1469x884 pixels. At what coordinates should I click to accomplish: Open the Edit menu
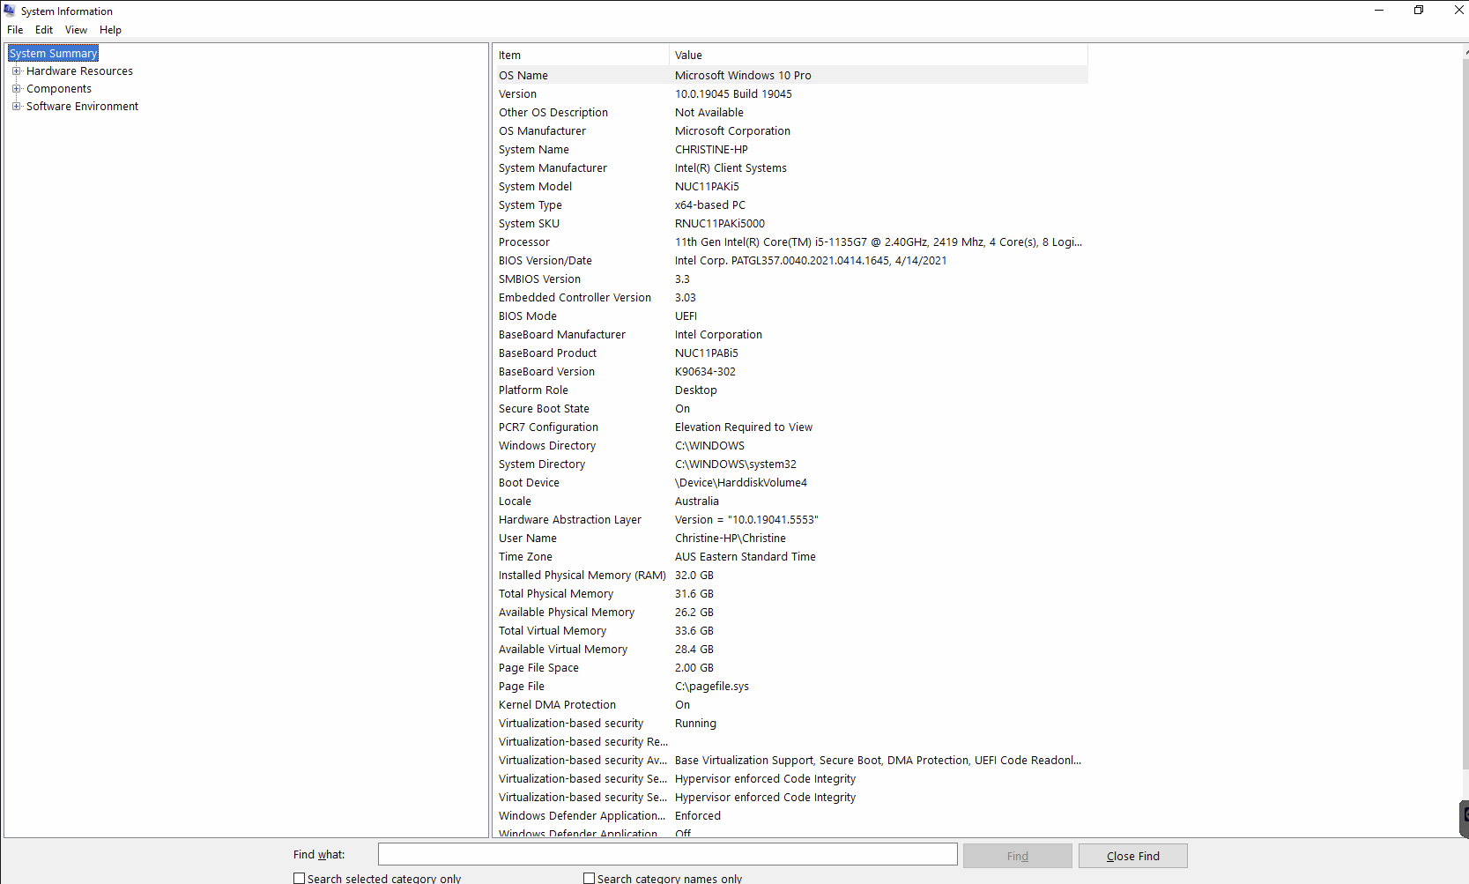coord(44,30)
